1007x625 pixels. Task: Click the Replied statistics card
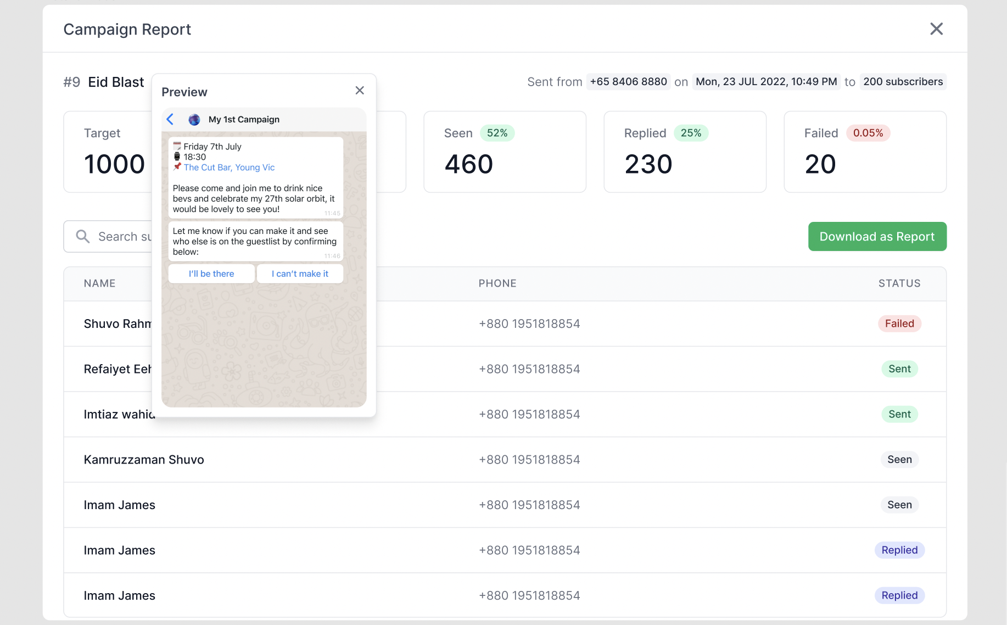tap(684, 152)
